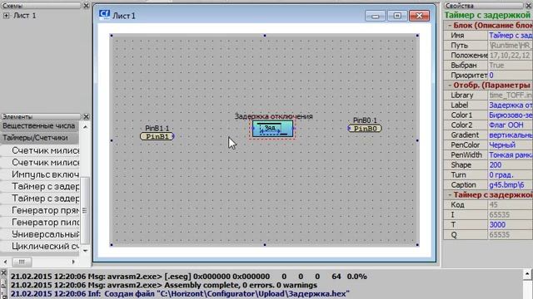533x299 pixels.
Task: Click the Library property value
Action: [x=511, y=96]
